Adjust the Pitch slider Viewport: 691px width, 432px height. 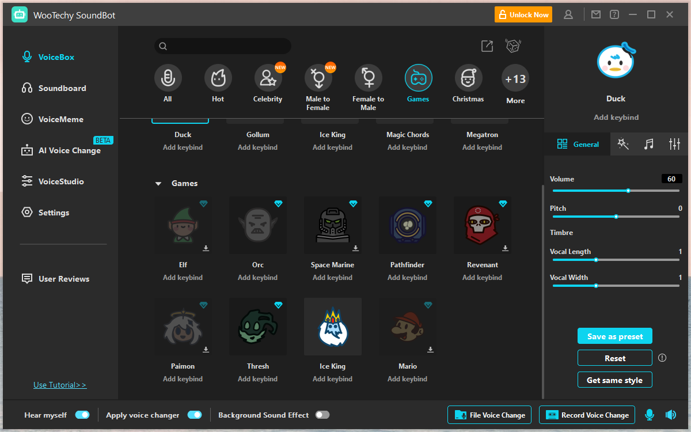pyautogui.click(x=616, y=217)
